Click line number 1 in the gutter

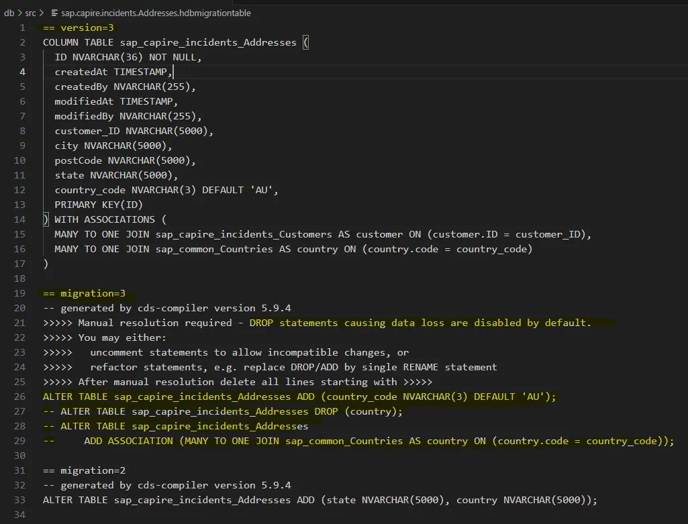[22, 28]
